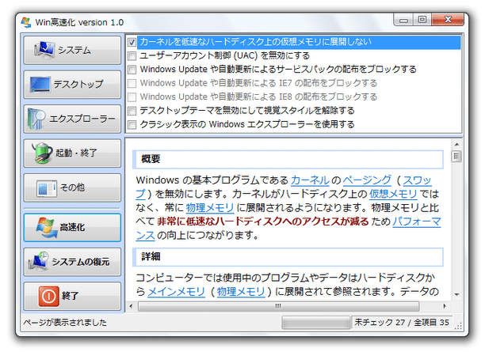Click the vertical scrollbar thumb
The image size is (485, 352).
tap(456, 157)
